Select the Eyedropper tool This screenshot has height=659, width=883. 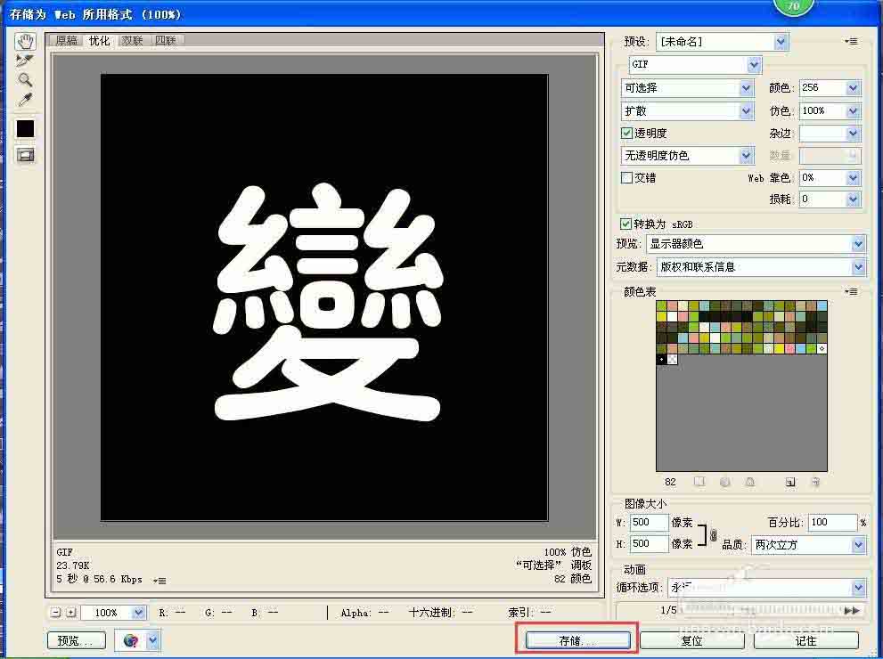pos(24,100)
